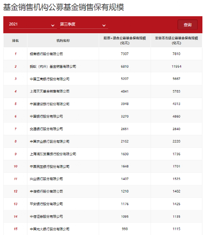Screen dimensions: 205x235
Task: Select 中信银行股份有限公司 row name
Action: click(x=46, y=191)
